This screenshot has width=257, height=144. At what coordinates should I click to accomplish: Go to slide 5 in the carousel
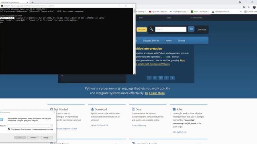point(172,78)
